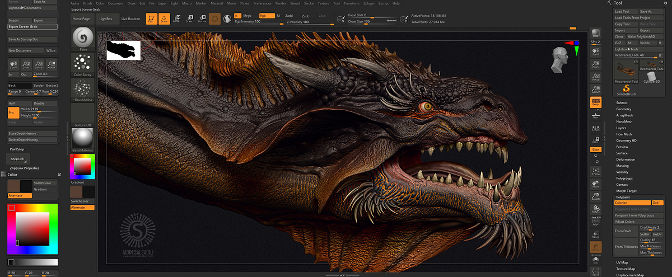Open the Zplugin menu
The width and height of the screenshot is (672, 277).
(x=368, y=3)
